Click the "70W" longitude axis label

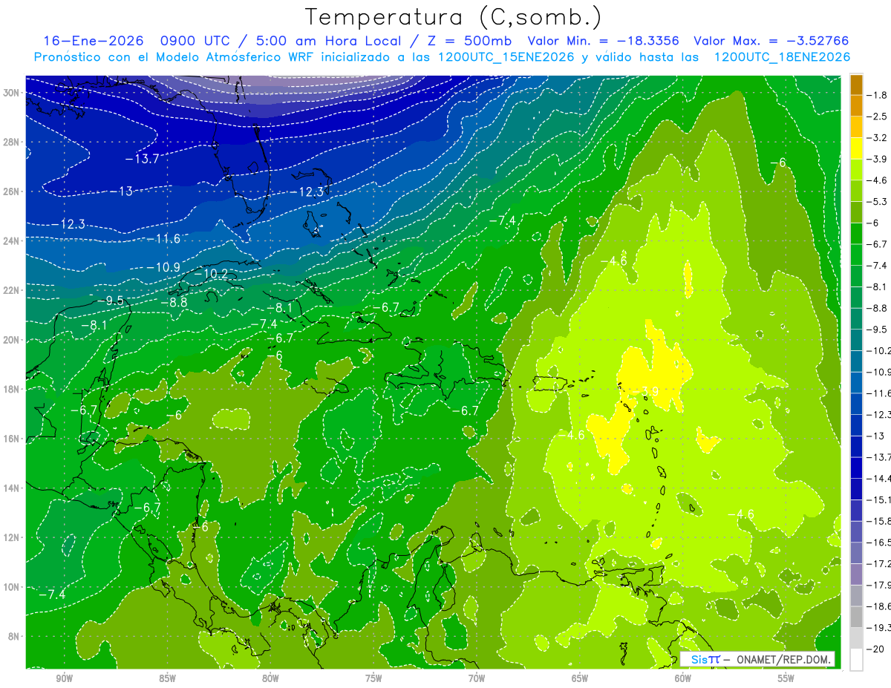click(477, 678)
